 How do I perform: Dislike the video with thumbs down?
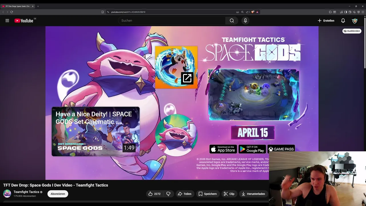click(x=168, y=194)
